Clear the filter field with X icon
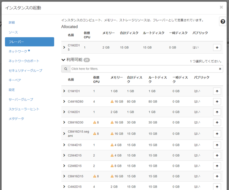The width and height of the screenshot is (229, 190). [x=220, y=69]
